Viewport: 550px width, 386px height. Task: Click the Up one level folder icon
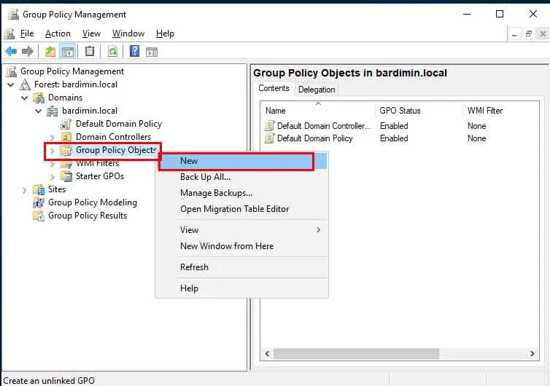click(50, 52)
